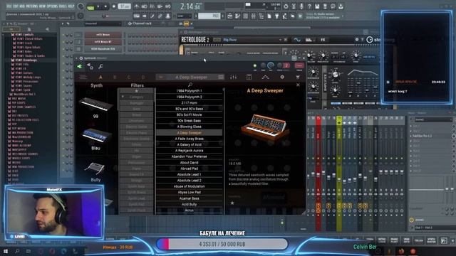Click the search magnifier in Syntronik browser
Image resolution: width=456 pixels, height=256 pixels.
190,85
